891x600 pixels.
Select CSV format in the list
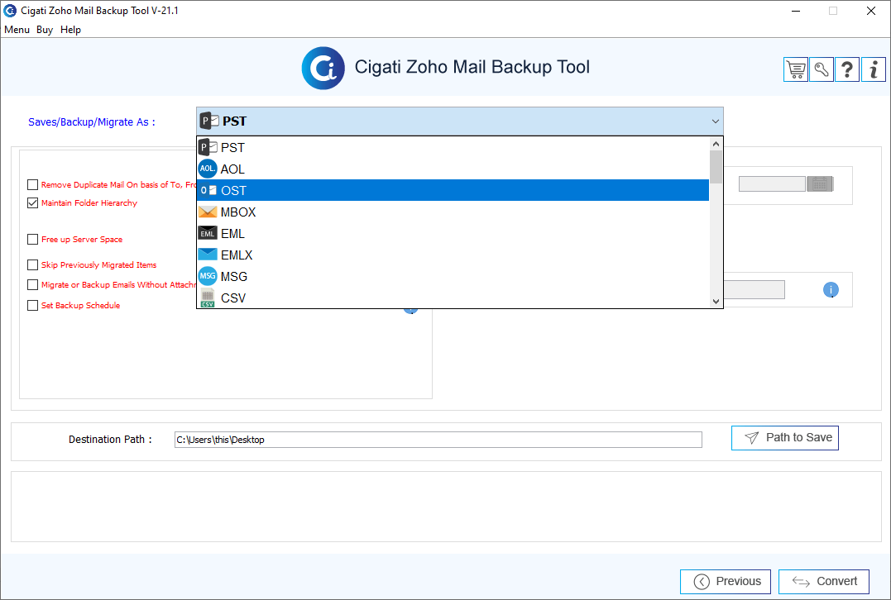[453, 298]
